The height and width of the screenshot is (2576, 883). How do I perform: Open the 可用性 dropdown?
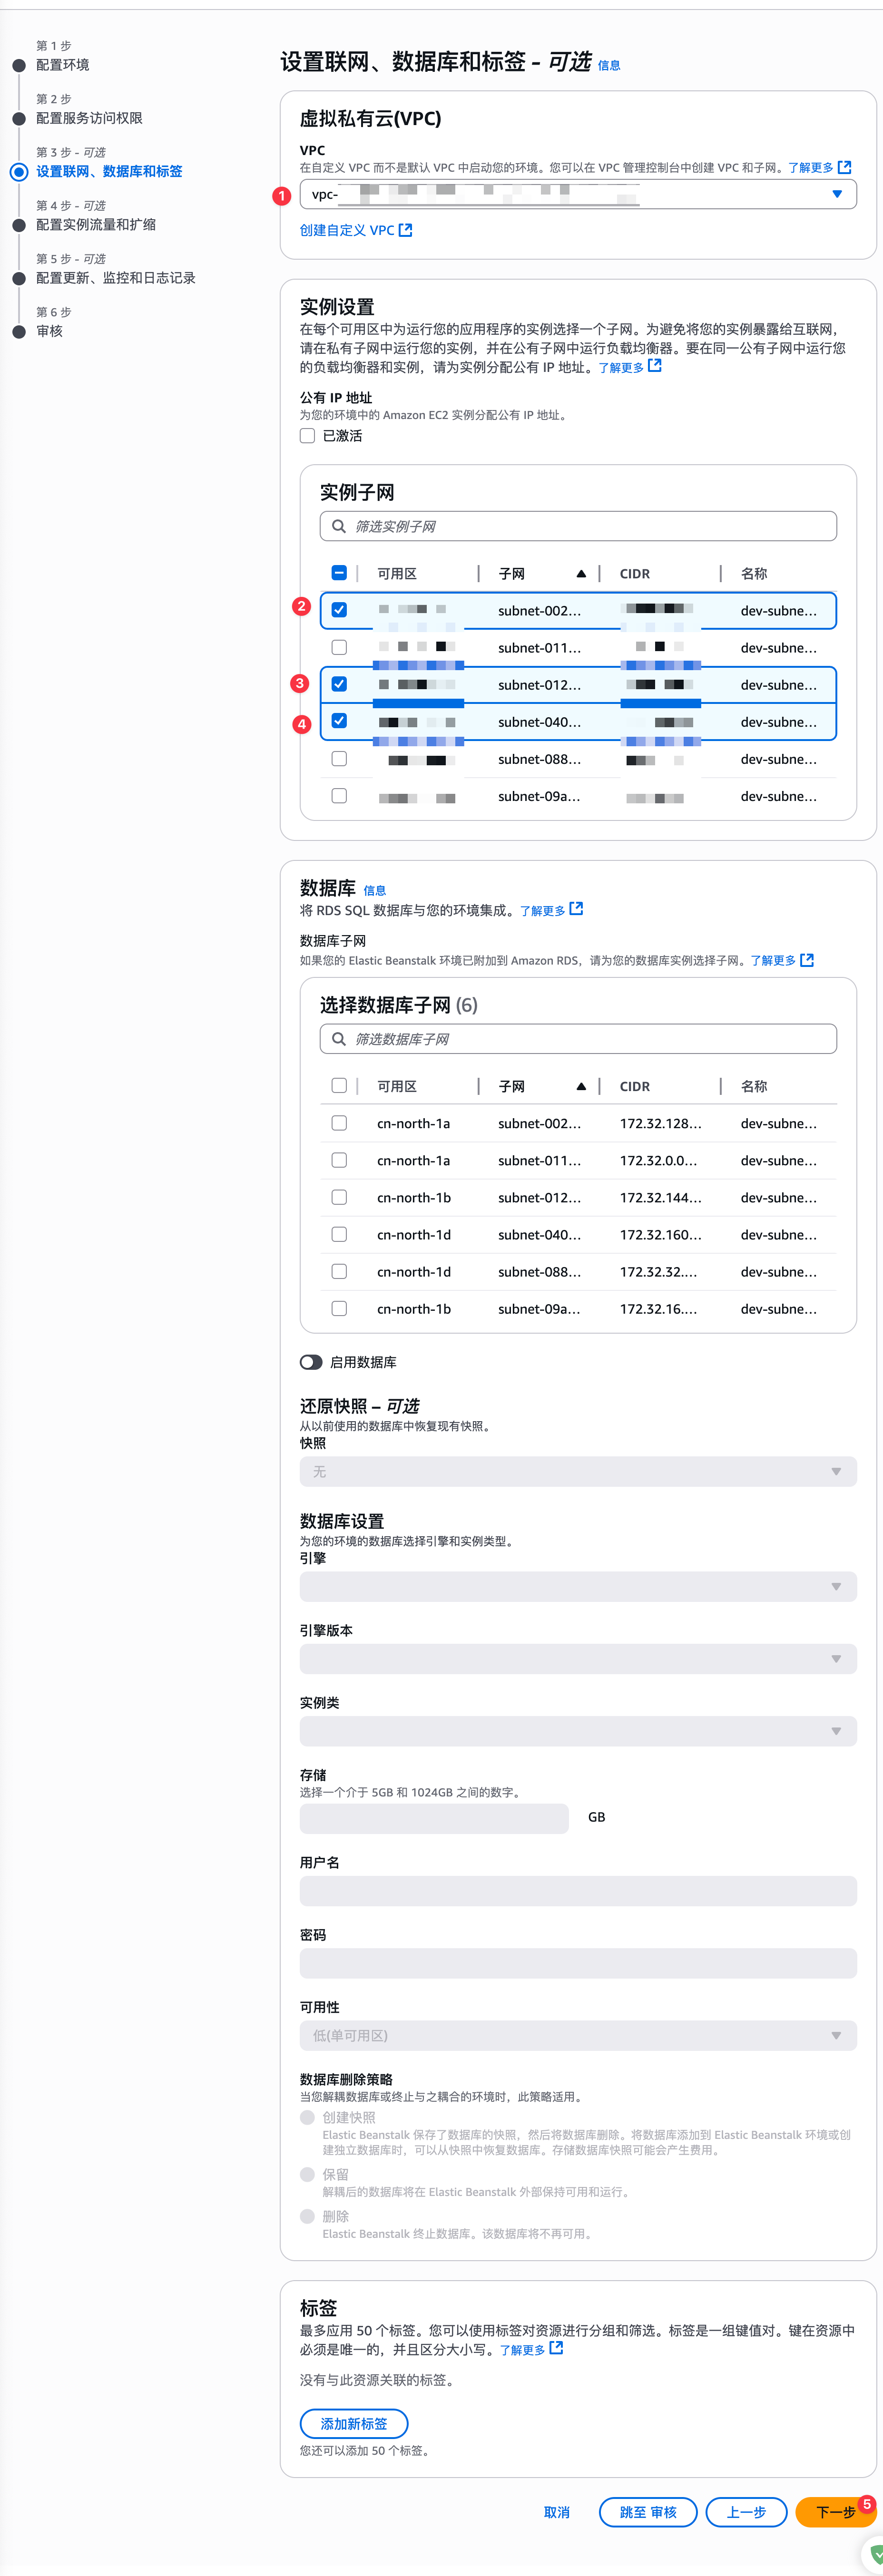[578, 2036]
